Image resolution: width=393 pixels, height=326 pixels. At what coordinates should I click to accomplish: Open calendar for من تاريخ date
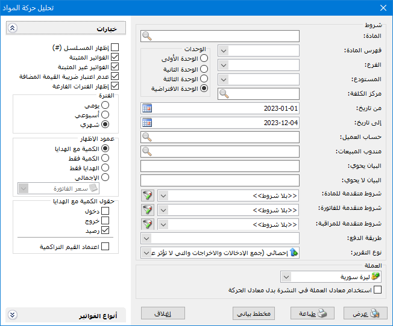point(147,108)
